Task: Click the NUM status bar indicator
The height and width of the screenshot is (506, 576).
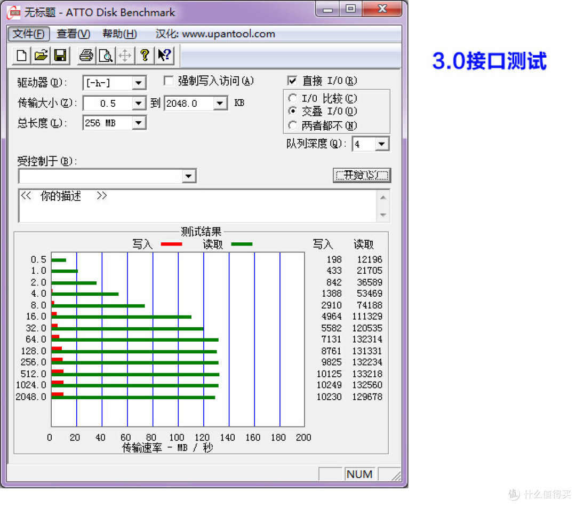Action: click(359, 475)
